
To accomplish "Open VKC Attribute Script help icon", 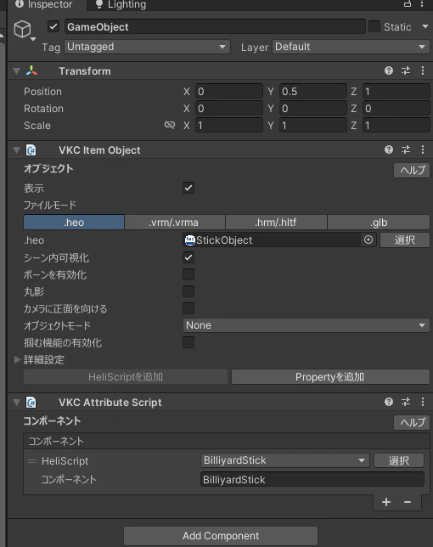I will [389, 402].
